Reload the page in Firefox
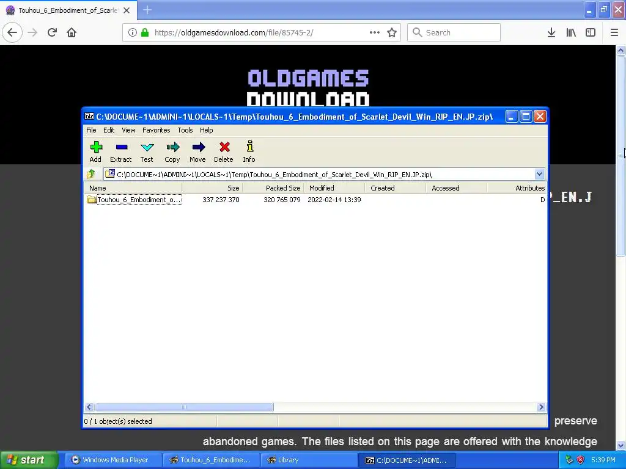626x469 pixels. (53, 32)
